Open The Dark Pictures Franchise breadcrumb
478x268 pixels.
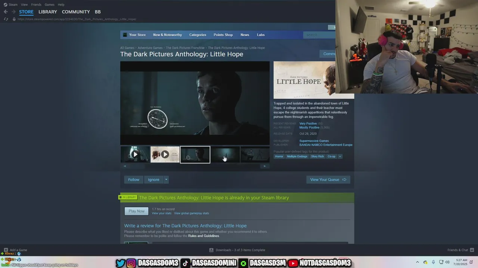pyautogui.click(x=185, y=48)
